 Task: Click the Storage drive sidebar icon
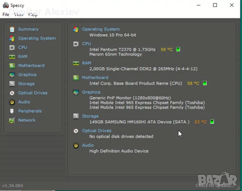tap(12, 84)
